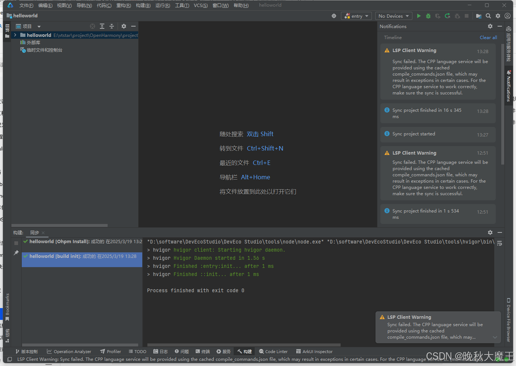Start debugging with the bug icon
This screenshot has height=366, width=516.
[428, 16]
